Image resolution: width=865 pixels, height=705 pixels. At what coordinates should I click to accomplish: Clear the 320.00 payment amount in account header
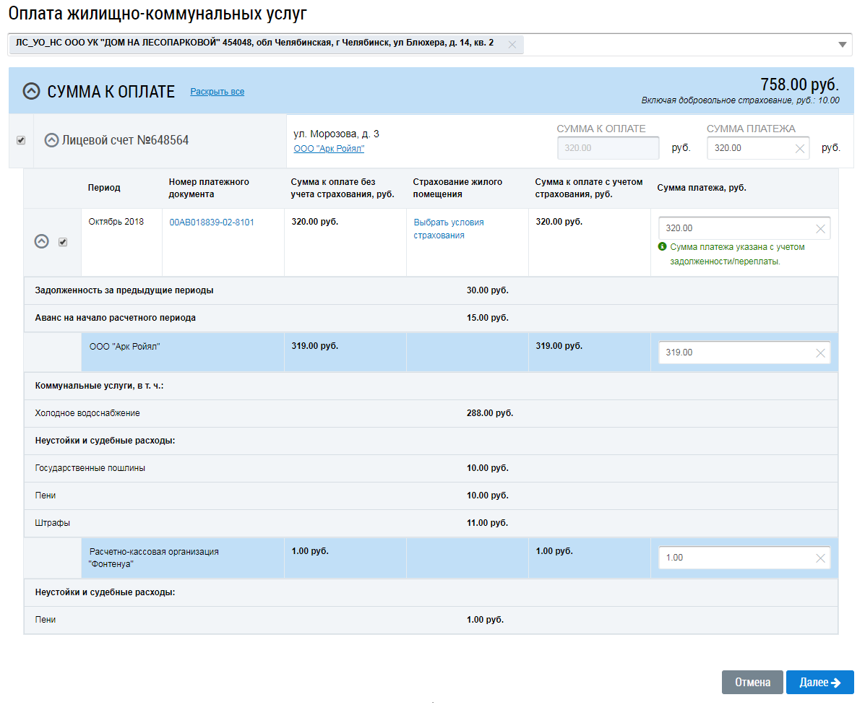799,148
